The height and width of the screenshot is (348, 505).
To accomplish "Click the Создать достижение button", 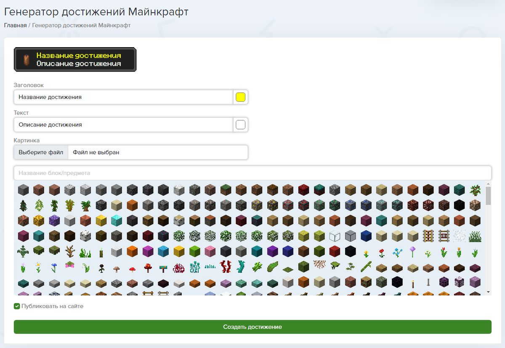I will click(x=252, y=327).
